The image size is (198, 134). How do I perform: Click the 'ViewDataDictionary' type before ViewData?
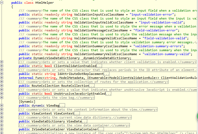48,121
